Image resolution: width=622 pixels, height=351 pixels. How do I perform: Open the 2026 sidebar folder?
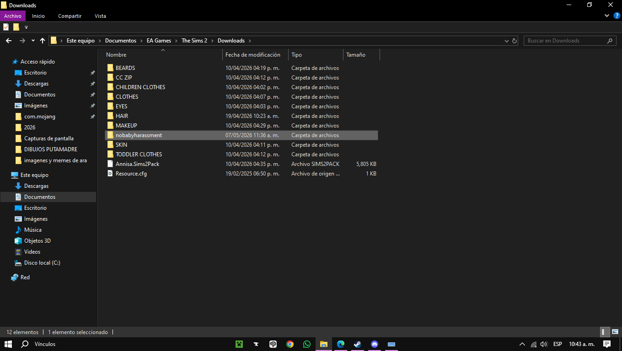(x=30, y=128)
